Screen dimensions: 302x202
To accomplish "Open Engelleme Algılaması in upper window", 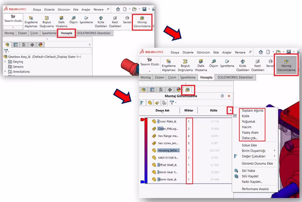I will [x=31, y=22].
